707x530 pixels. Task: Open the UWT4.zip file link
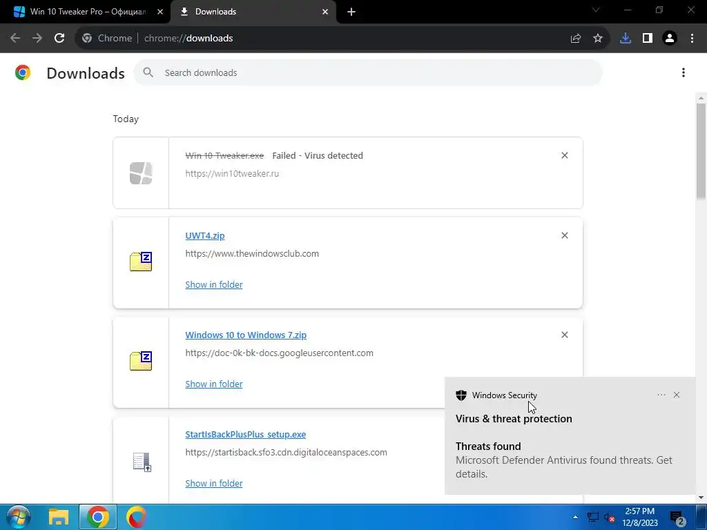point(204,235)
